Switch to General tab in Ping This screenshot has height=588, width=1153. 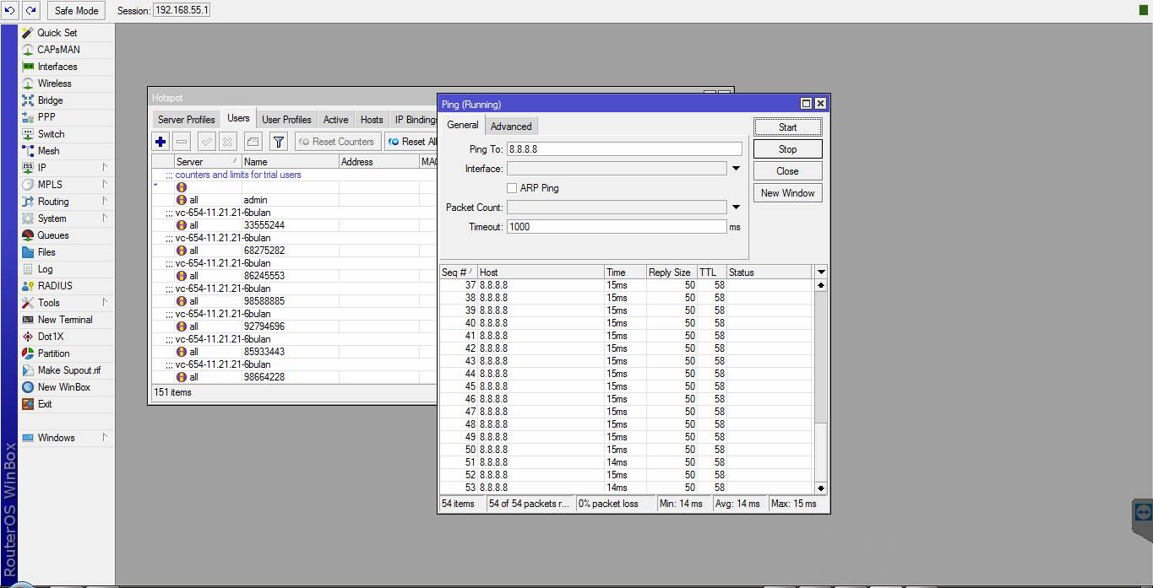click(x=463, y=125)
